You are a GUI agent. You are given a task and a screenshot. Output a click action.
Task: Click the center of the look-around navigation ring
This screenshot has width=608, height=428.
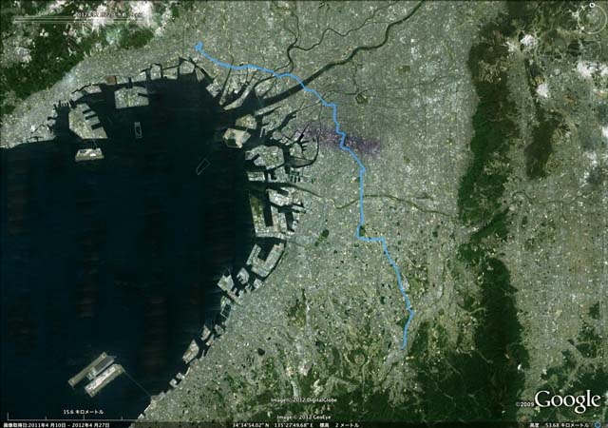(592, 18)
